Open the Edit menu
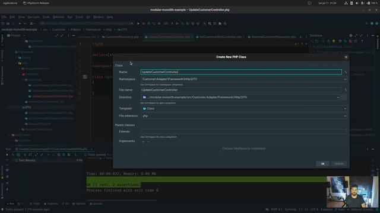Screen dimensions: 380x213 click(x=12, y=17)
